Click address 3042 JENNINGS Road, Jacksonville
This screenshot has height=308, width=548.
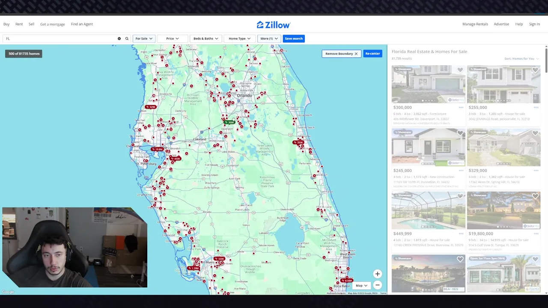[x=499, y=119]
